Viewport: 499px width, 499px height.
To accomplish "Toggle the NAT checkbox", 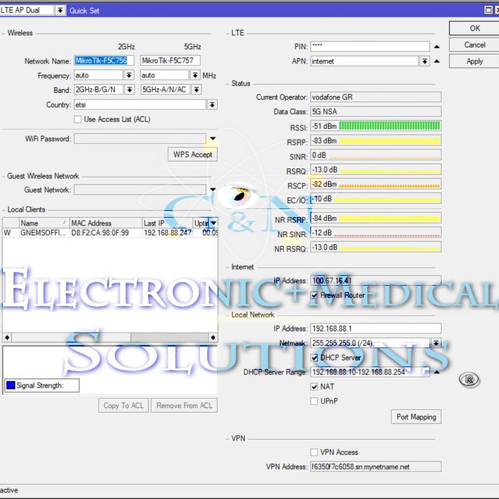I will tap(314, 387).
